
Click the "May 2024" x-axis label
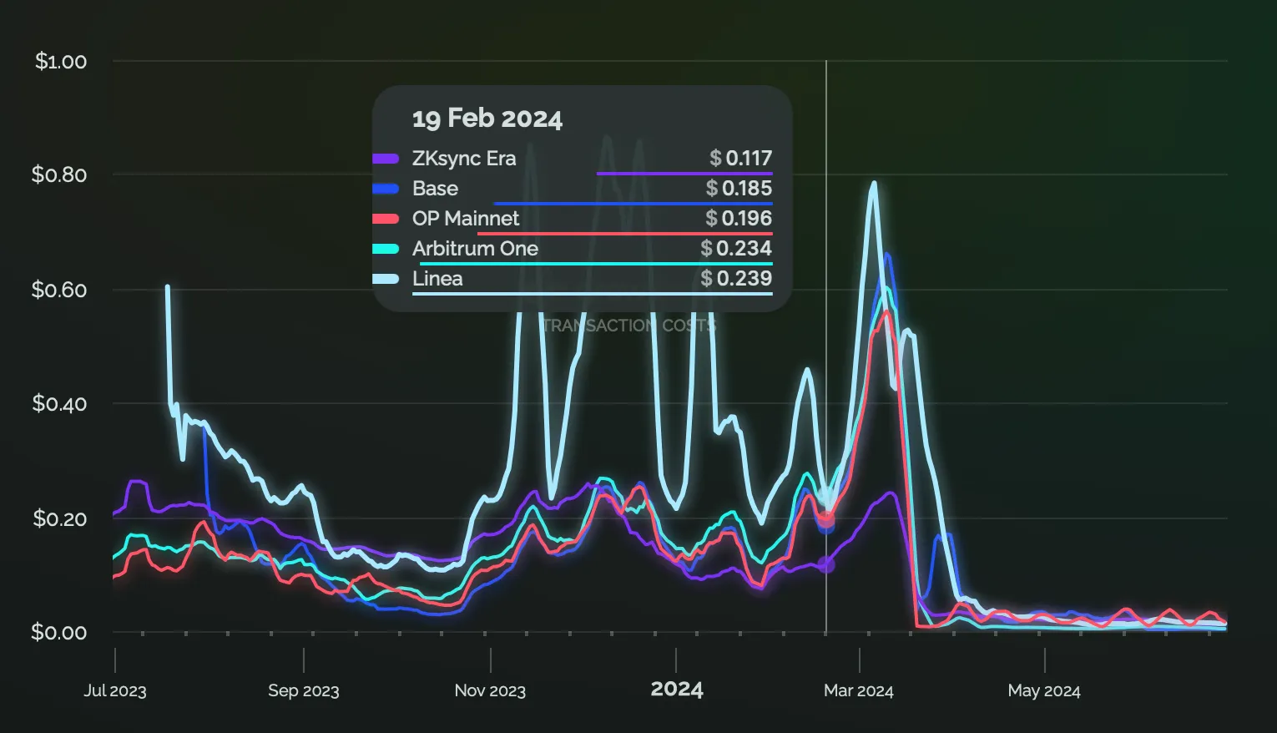tap(1043, 691)
